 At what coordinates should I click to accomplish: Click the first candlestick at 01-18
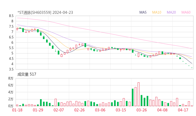point(17,29)
